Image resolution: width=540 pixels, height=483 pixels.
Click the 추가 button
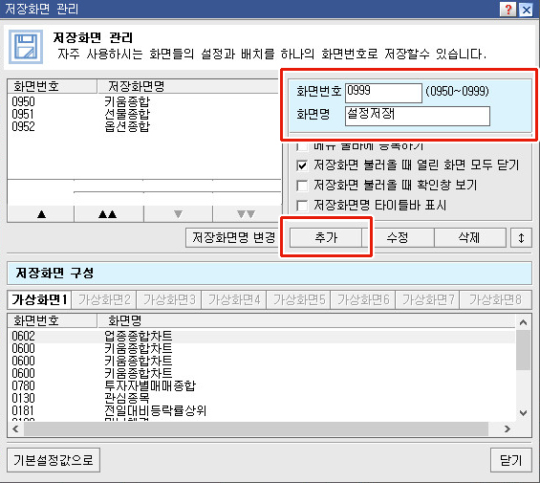click(x=326, y=237)
